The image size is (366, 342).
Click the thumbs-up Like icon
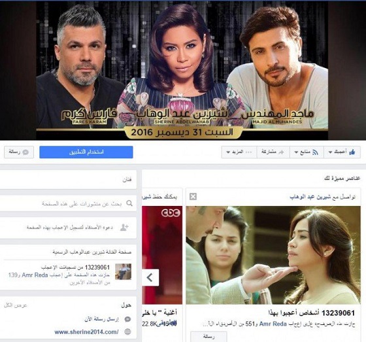(x=352, y=152)
